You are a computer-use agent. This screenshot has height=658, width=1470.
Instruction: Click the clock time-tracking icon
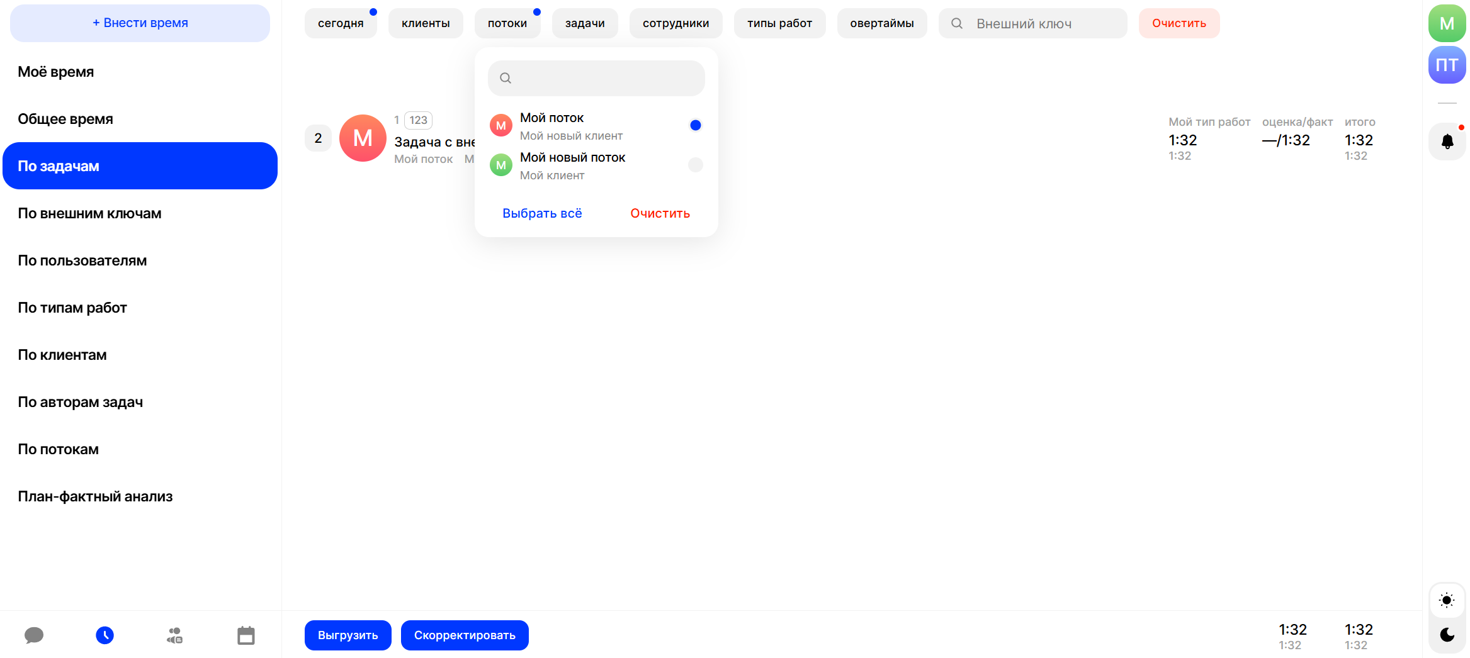point(105,635)
